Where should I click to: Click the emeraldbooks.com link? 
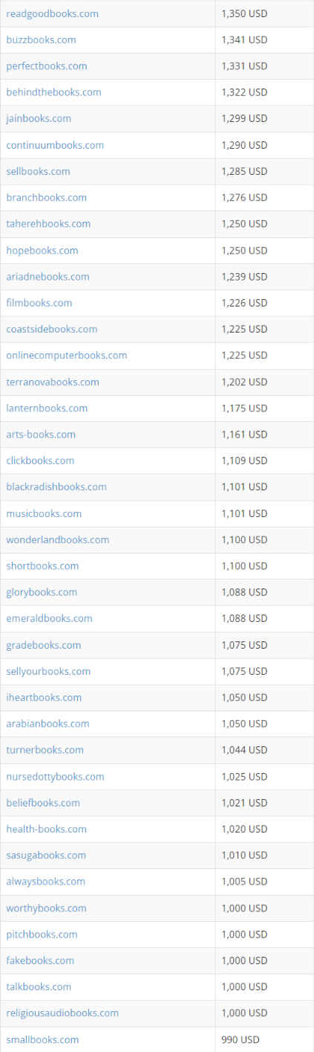(x=50, y=619)
